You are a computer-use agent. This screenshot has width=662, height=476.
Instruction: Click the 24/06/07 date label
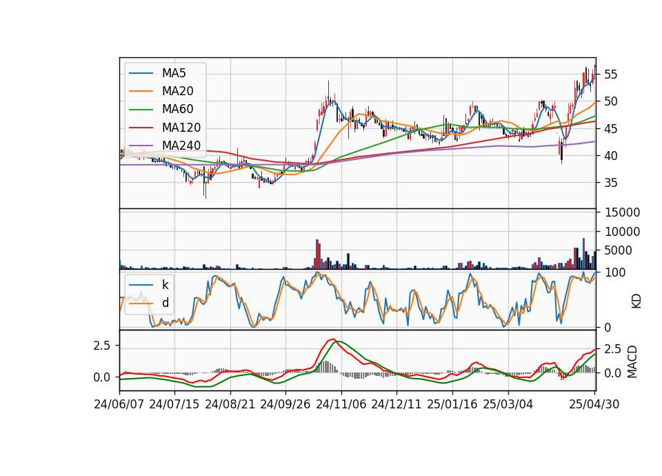tap(119, 404)
